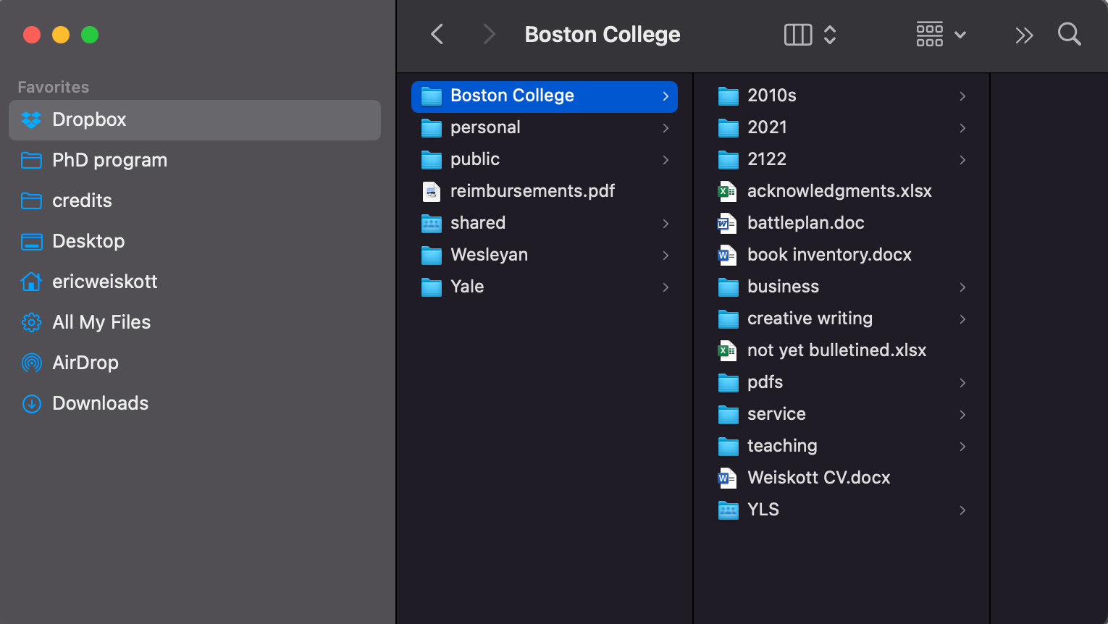Click the Boston College folder icon in the first column

(432, 96)
